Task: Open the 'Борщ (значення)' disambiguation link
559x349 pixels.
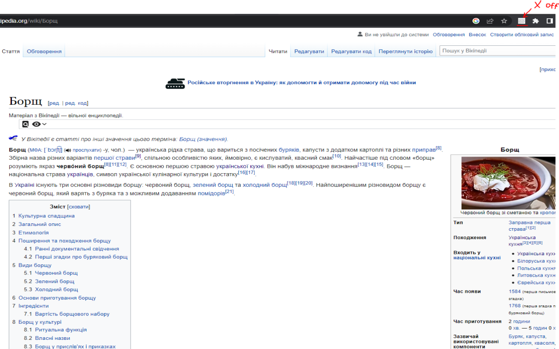Action: click(x=203, y=139)
